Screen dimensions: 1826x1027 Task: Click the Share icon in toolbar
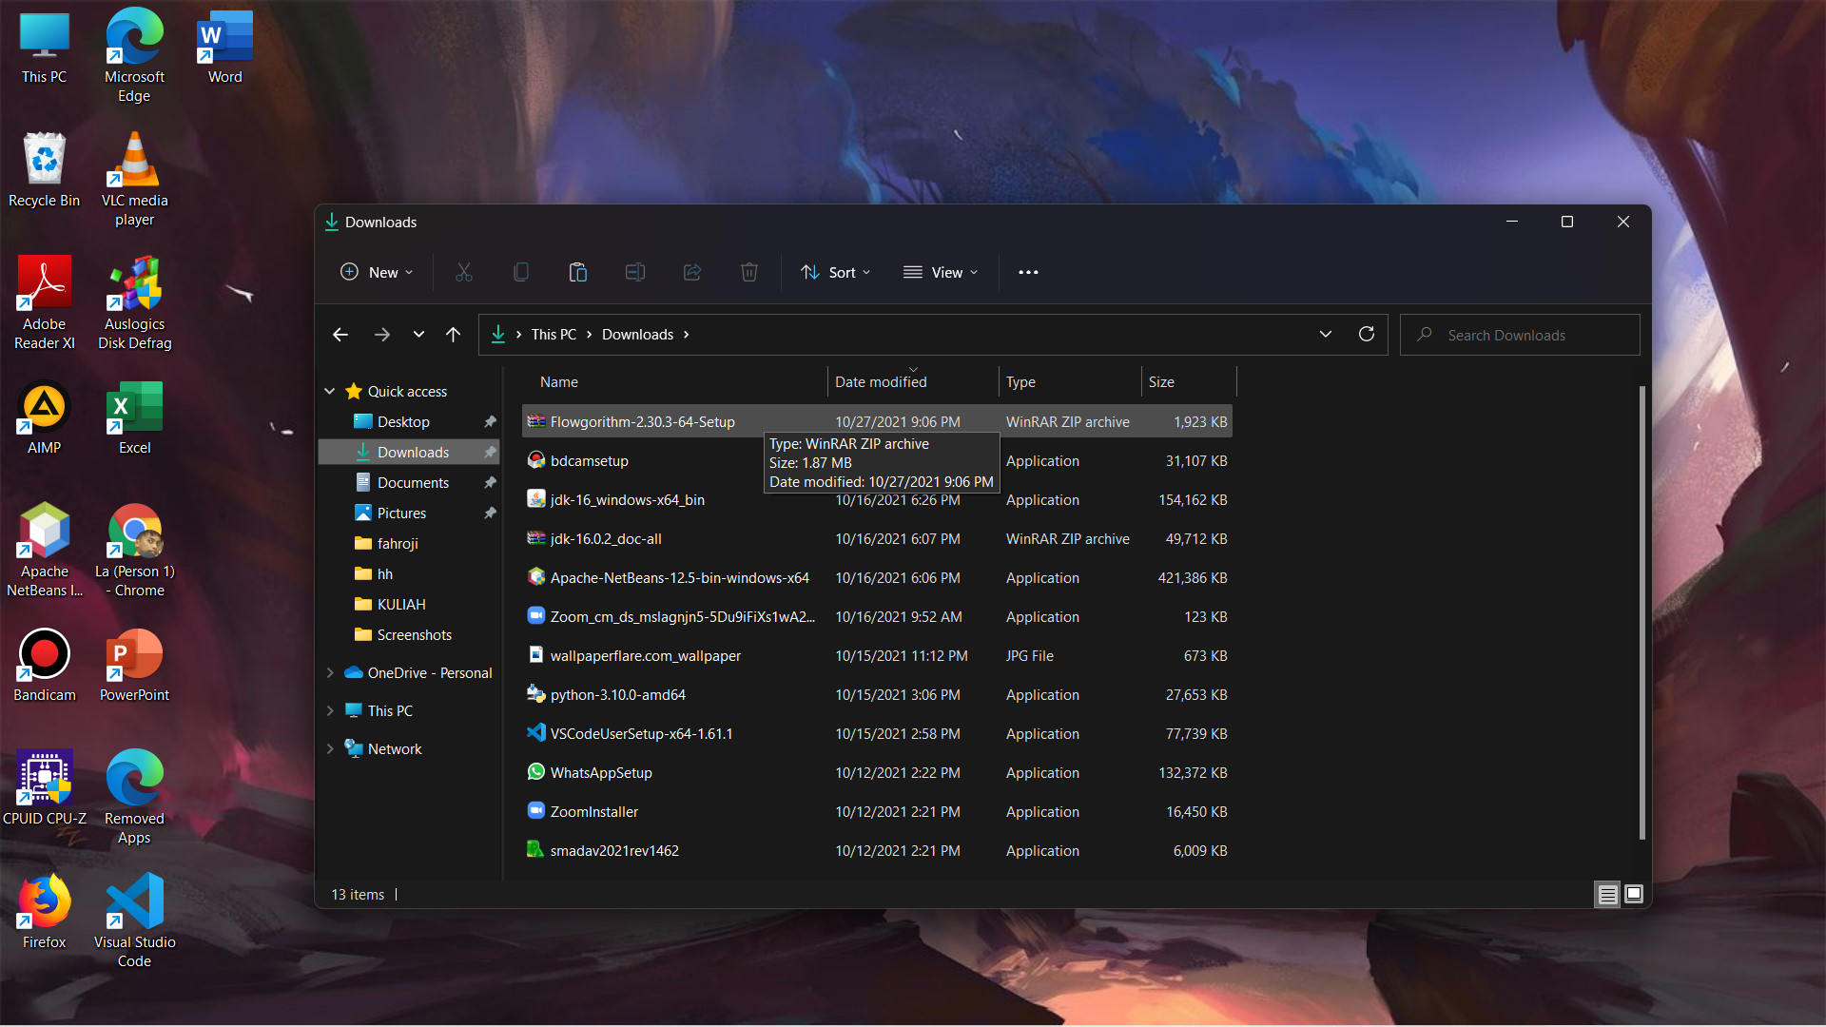tap(692, 272)
